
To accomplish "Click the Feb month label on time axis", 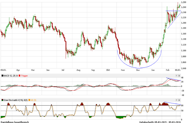I will pyautogui.click(x=167, y=70).
